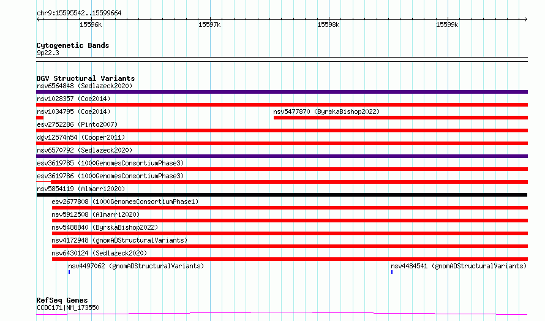Click the 15598k ruler tick label
This screenshot has width=545, height=321.
tap(328, 25)
